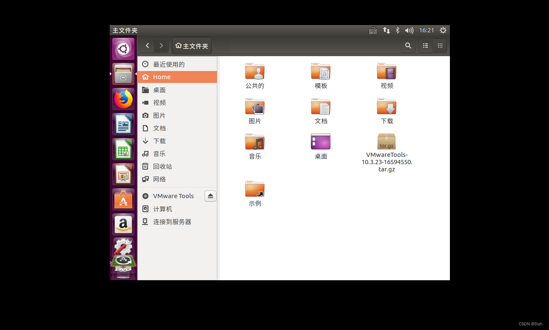
Task: Eject the VMware Tools volume
Action: pos(210,196)
